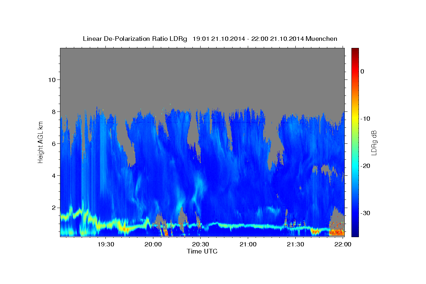Click the 21:00 time tick label
The image size is (426, 284).
pos(248,244)
